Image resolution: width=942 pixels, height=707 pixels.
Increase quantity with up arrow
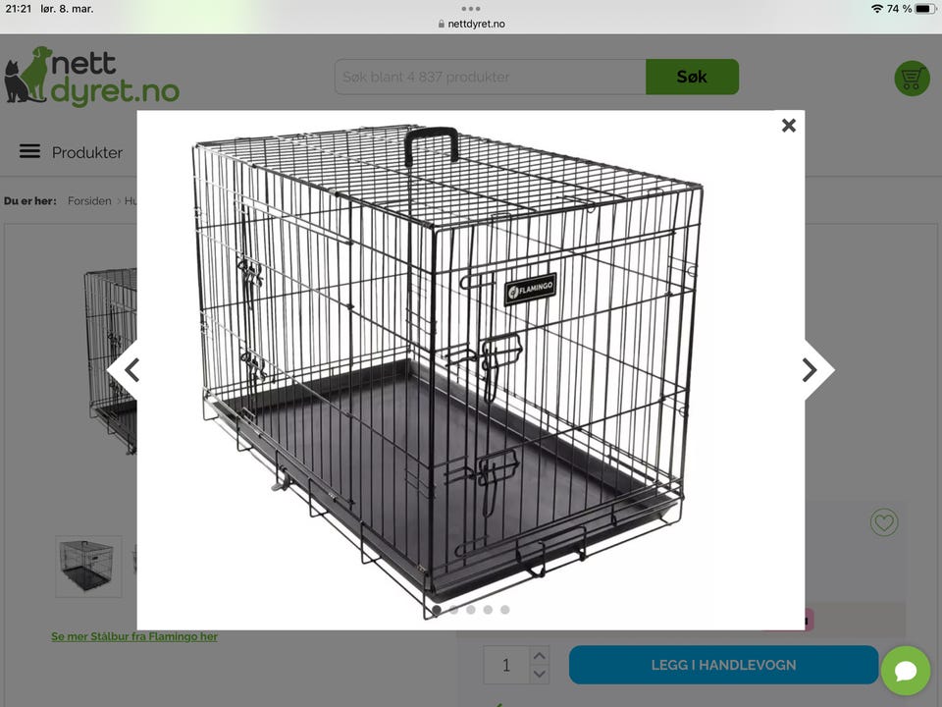[540, 656]
